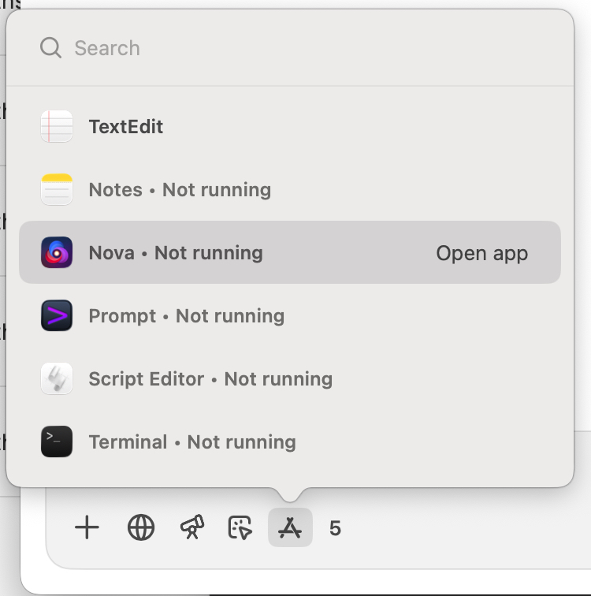Click the black Terminal app icon

click(57, 442)
